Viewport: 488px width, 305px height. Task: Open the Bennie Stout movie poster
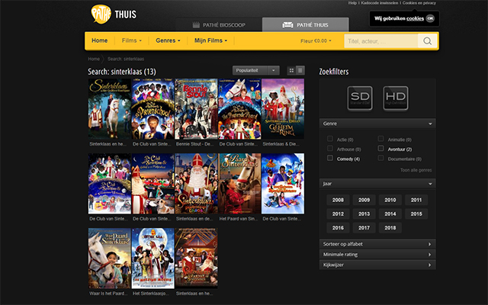click(196, 109)
